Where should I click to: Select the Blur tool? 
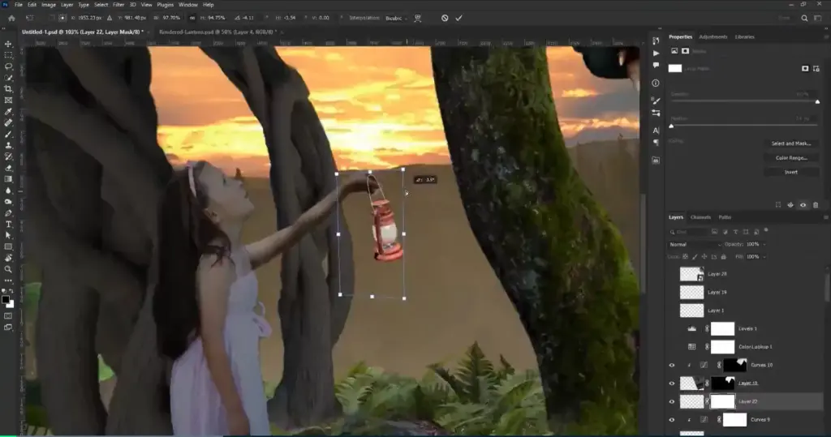8,191
